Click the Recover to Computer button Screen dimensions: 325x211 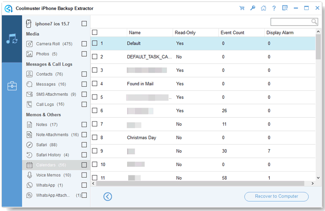click(x=276, y=197)
